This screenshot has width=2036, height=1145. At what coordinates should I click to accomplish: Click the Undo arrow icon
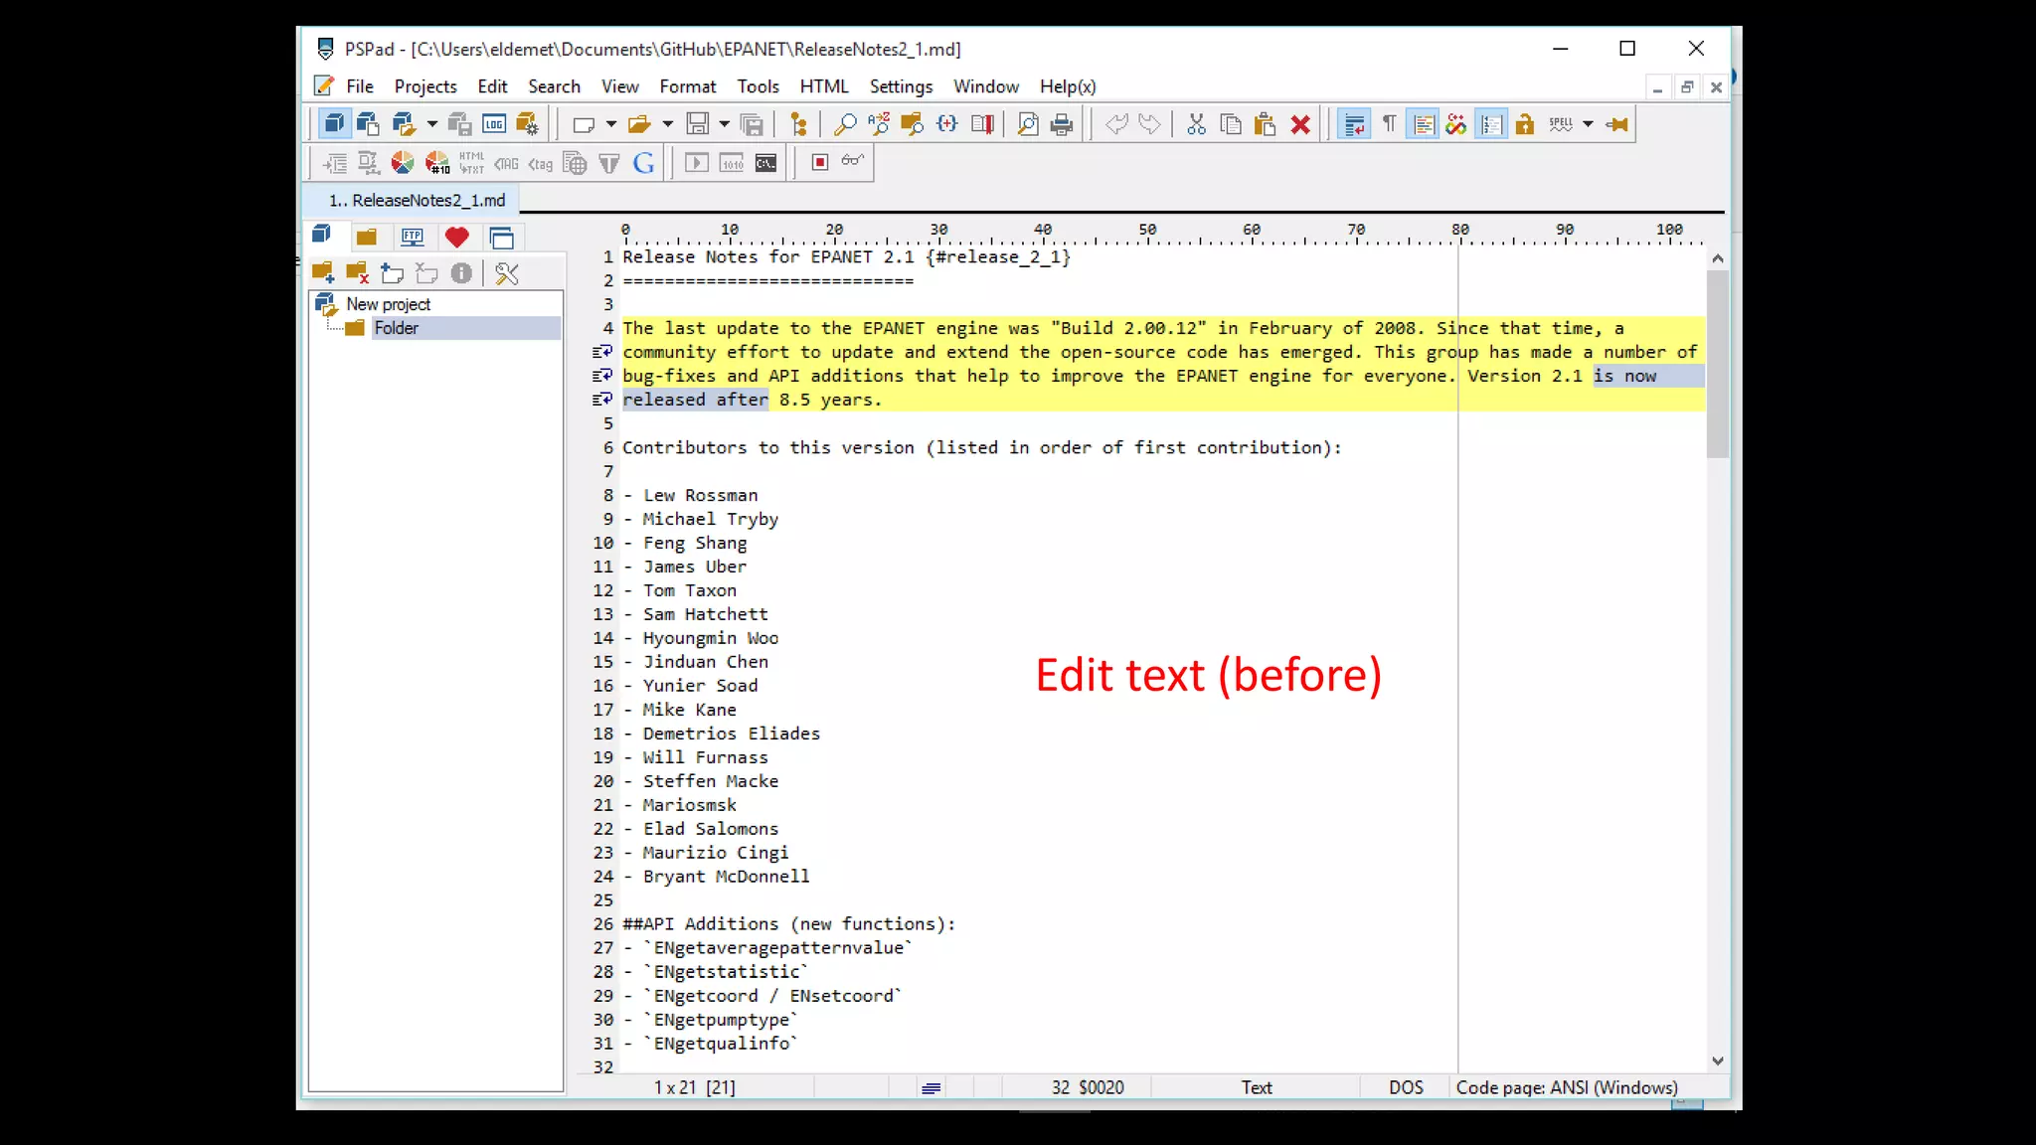pos(1116,124)
